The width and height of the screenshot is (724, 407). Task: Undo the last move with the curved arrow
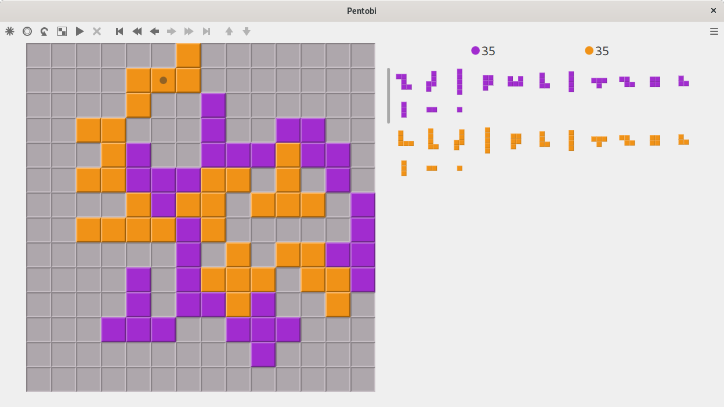45,31
